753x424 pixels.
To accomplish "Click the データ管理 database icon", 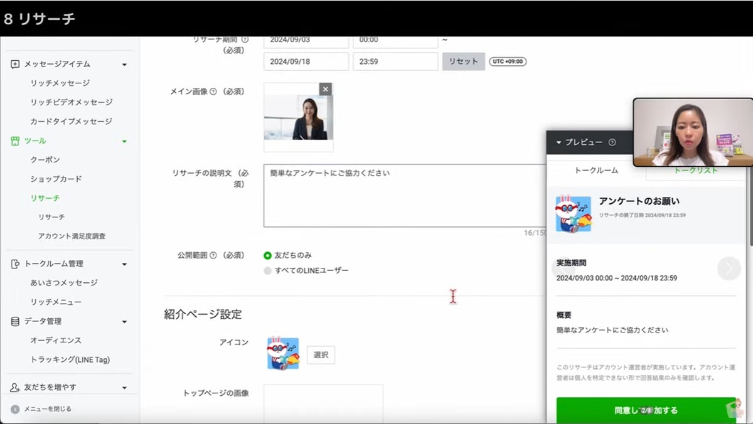I will (15, 321).
